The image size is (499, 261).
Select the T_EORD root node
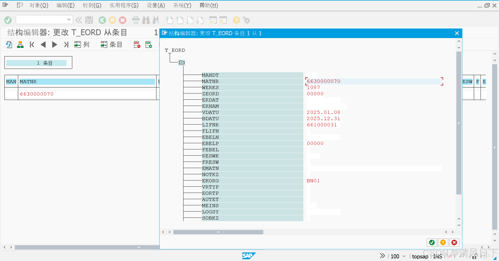pyautogui.click(x=175, y=50)
